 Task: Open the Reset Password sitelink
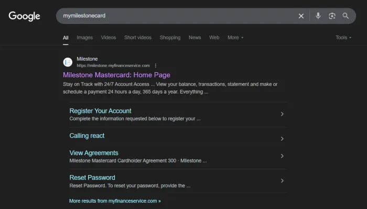coord(92,178)
